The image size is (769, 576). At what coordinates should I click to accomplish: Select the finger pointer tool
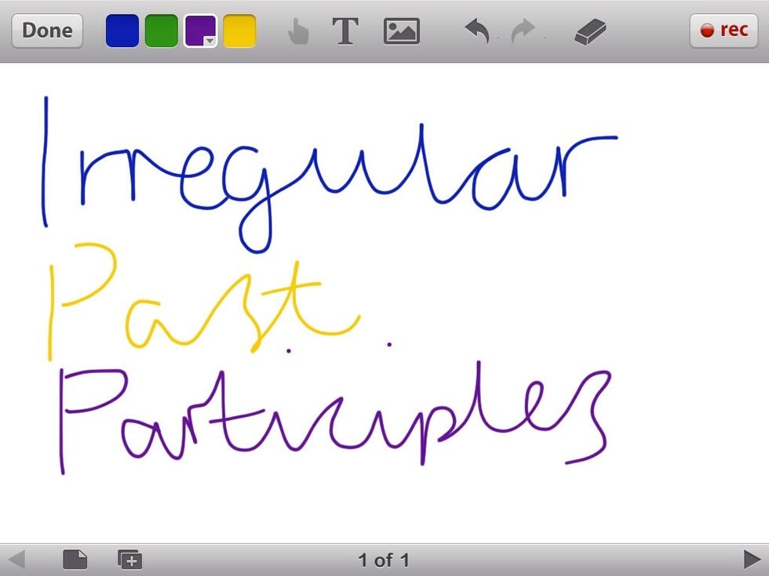298,31
